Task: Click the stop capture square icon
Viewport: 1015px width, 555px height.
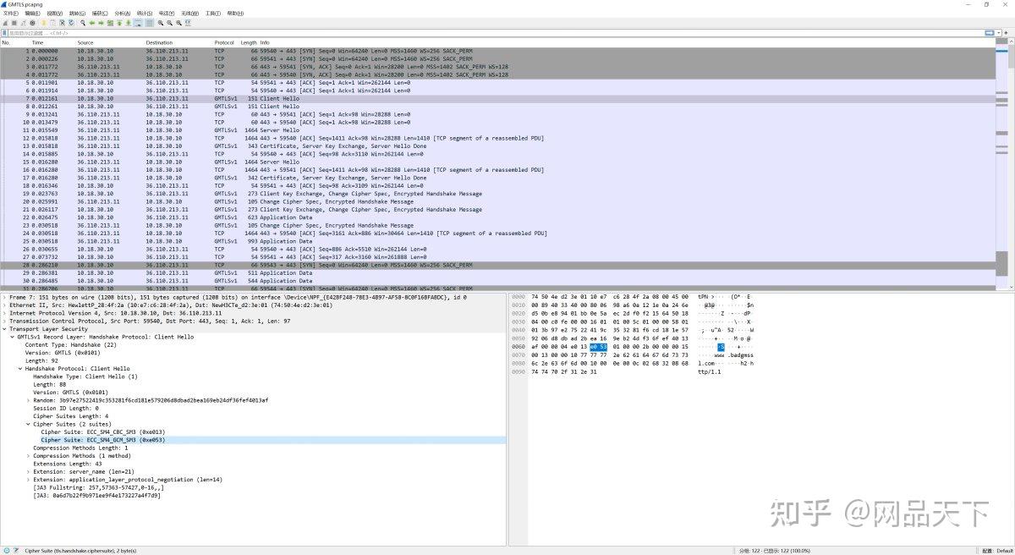Action: (14, 23)
